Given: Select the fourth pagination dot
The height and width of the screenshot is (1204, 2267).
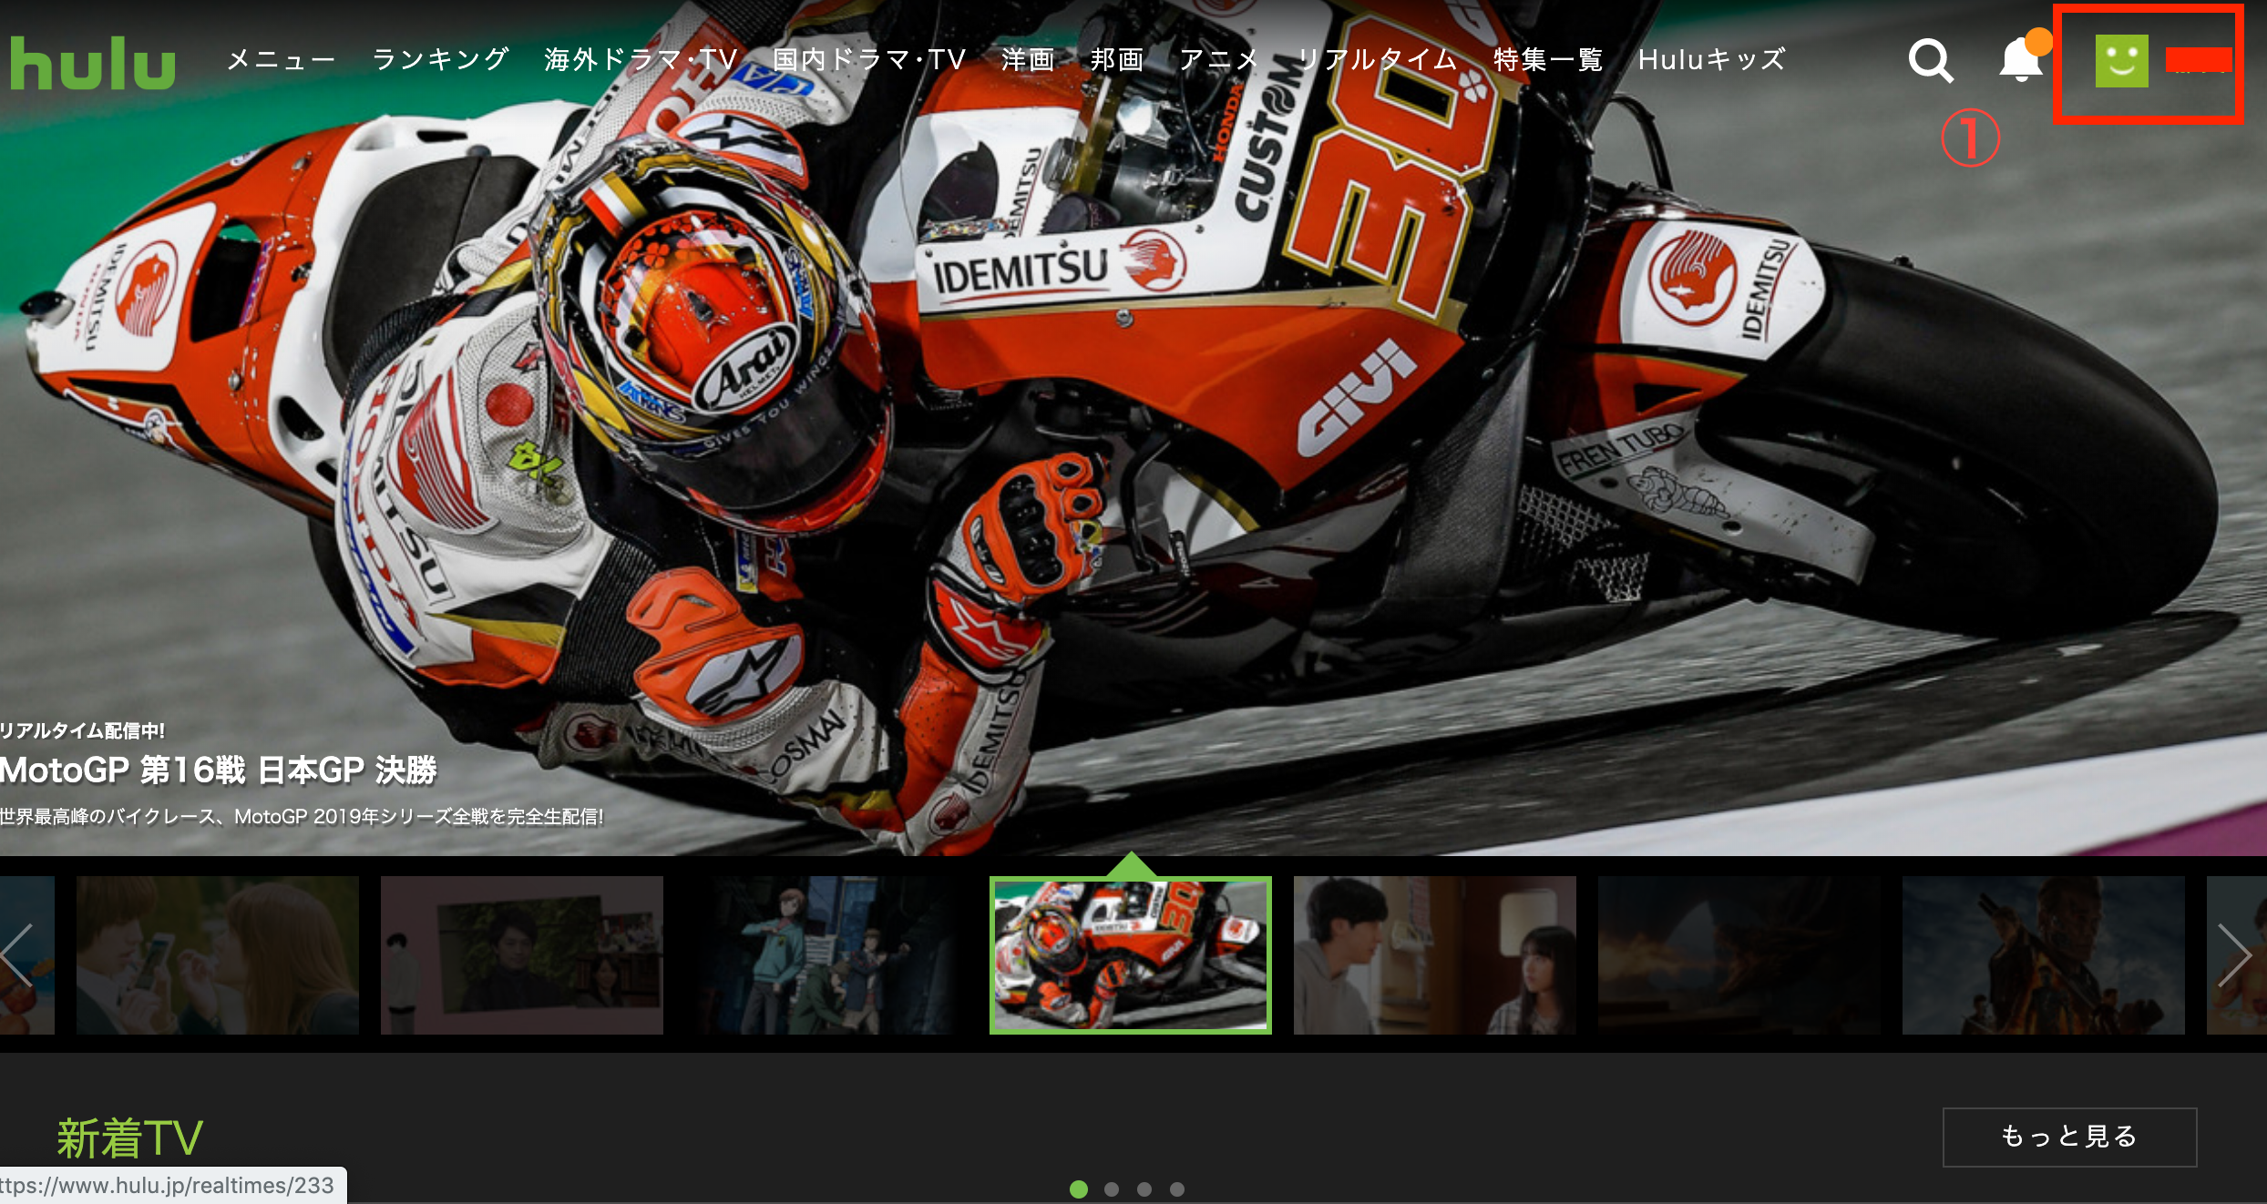Looking at the screenshot, I should pyautogui.click(x=1177, y=1189).
